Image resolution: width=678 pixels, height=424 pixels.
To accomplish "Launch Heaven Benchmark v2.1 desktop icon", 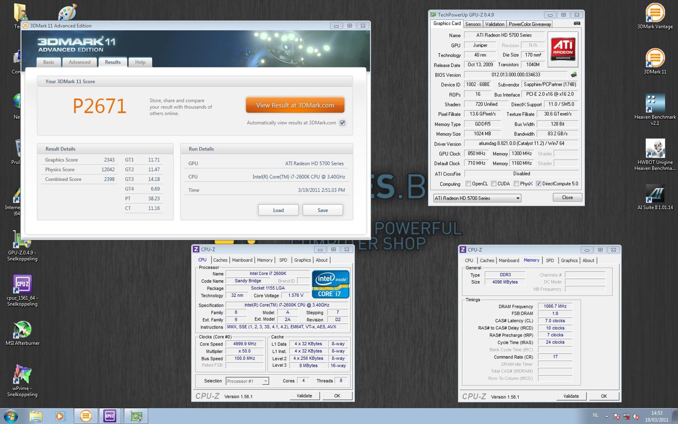I will 655,109.
